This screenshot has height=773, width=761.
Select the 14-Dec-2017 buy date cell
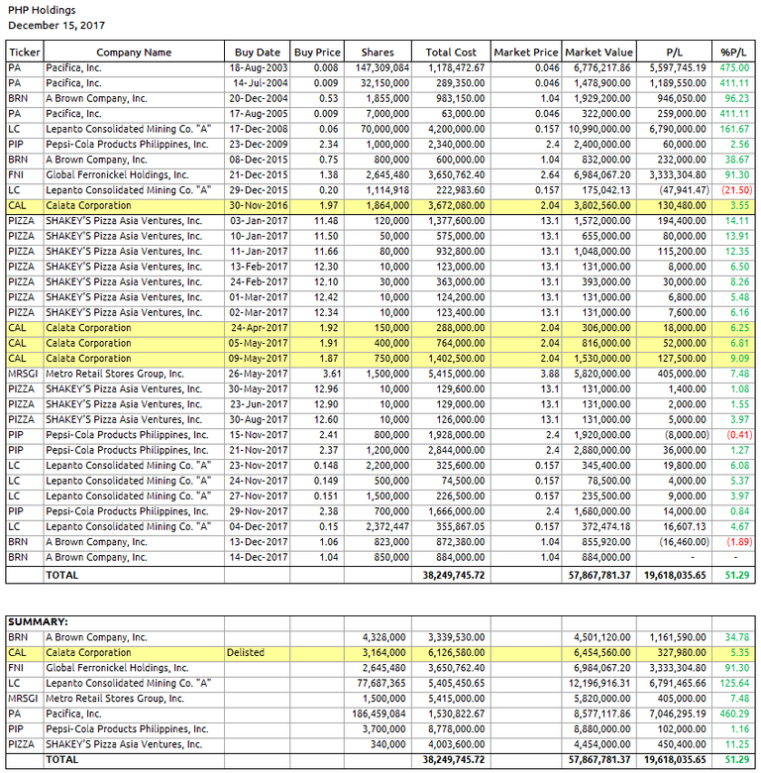click(258, 558)
